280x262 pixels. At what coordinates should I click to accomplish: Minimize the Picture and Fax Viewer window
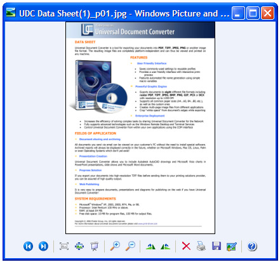238,13
